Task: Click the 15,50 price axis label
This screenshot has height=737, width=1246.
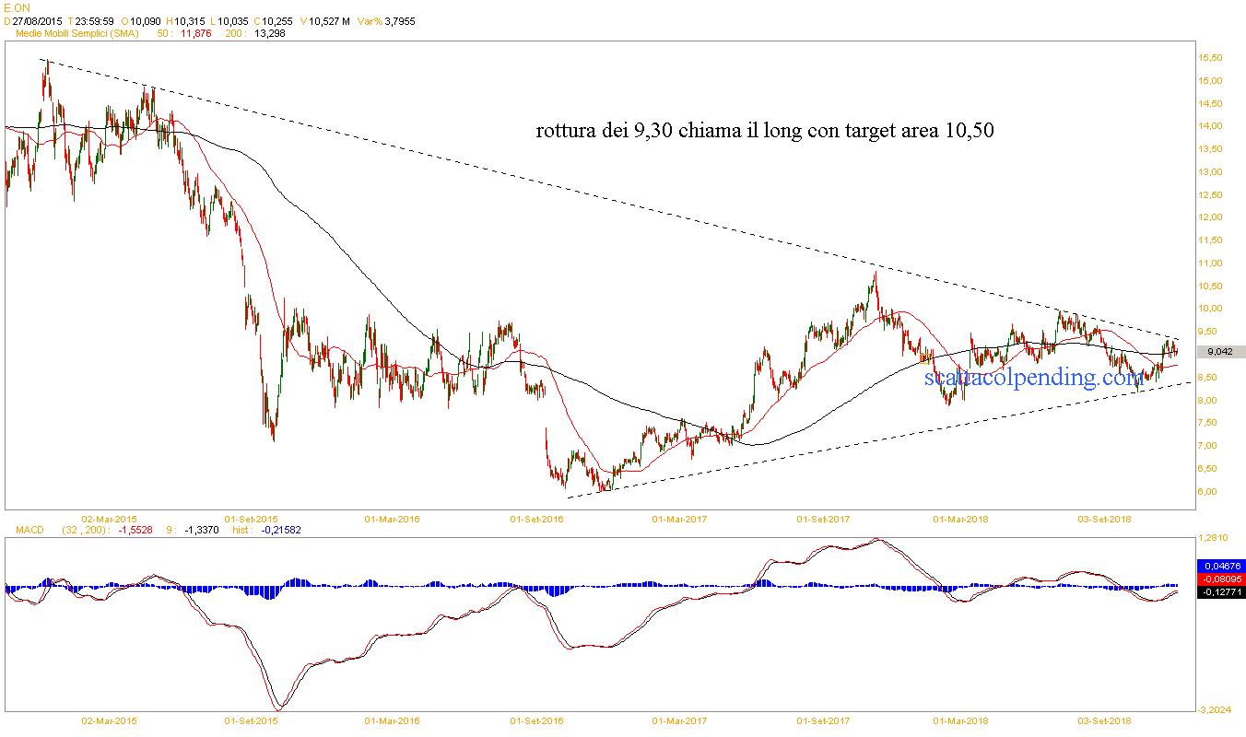Action: [1210, 57]
